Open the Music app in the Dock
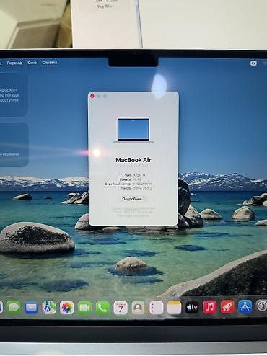The width and height of the screenshot is (267, 356). tap(210, 307)
